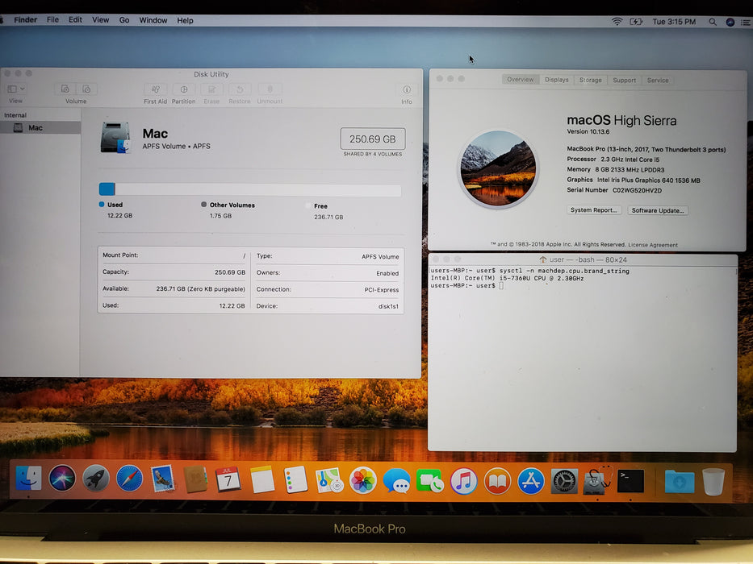753x564 pixels.
Task: Open Finder from the Dock
Action: (28, 478)
